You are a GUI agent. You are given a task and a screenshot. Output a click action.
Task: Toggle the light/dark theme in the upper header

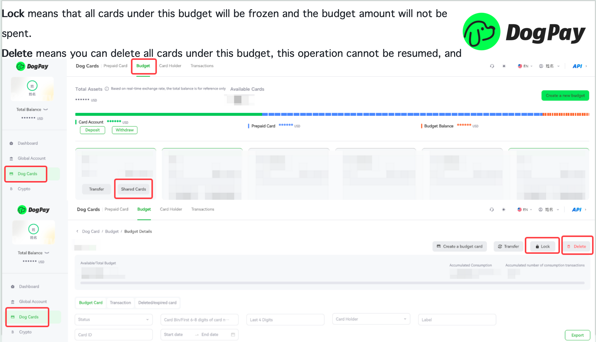[x=504, y=66]
